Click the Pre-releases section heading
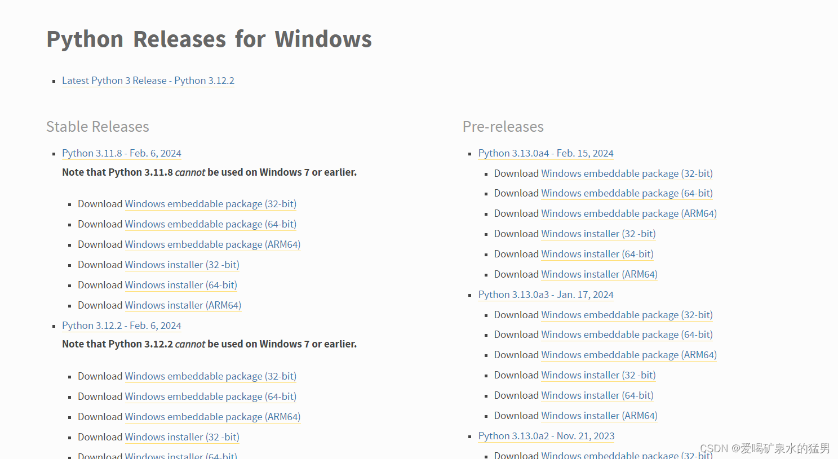The image size is (838, 459). point(503,127)
